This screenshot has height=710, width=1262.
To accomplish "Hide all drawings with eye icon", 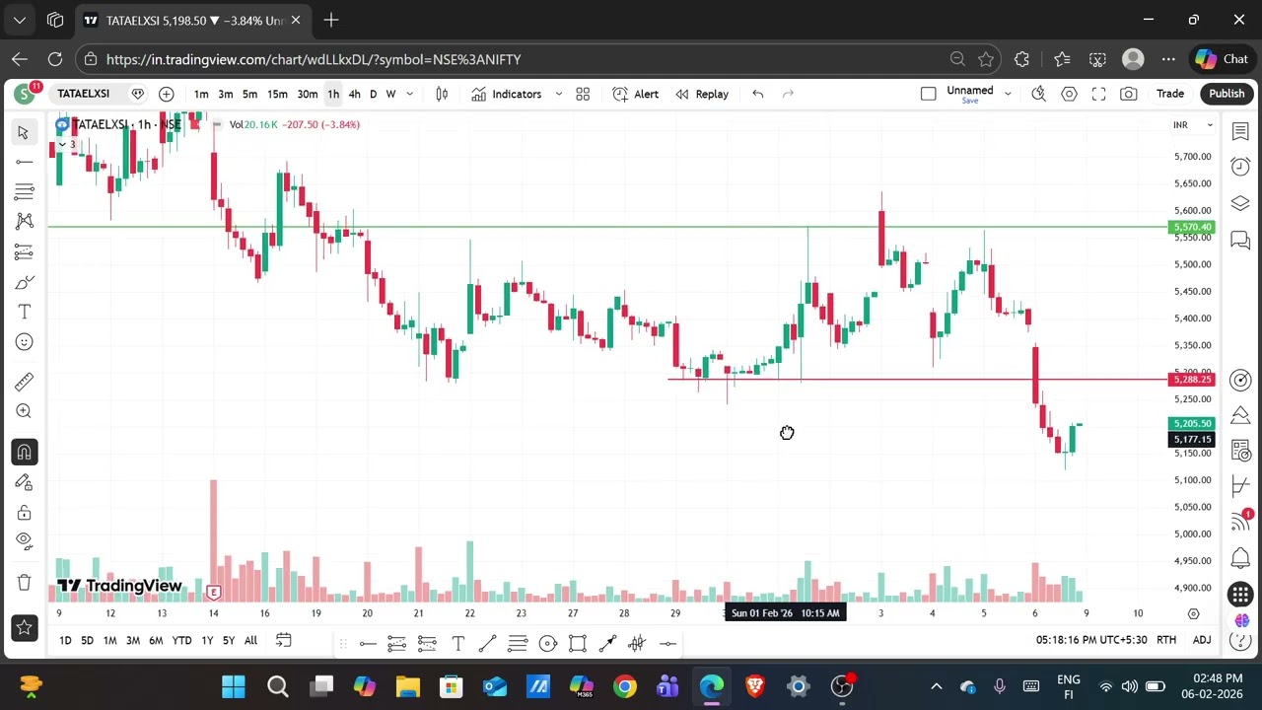I will pos(24,540).
